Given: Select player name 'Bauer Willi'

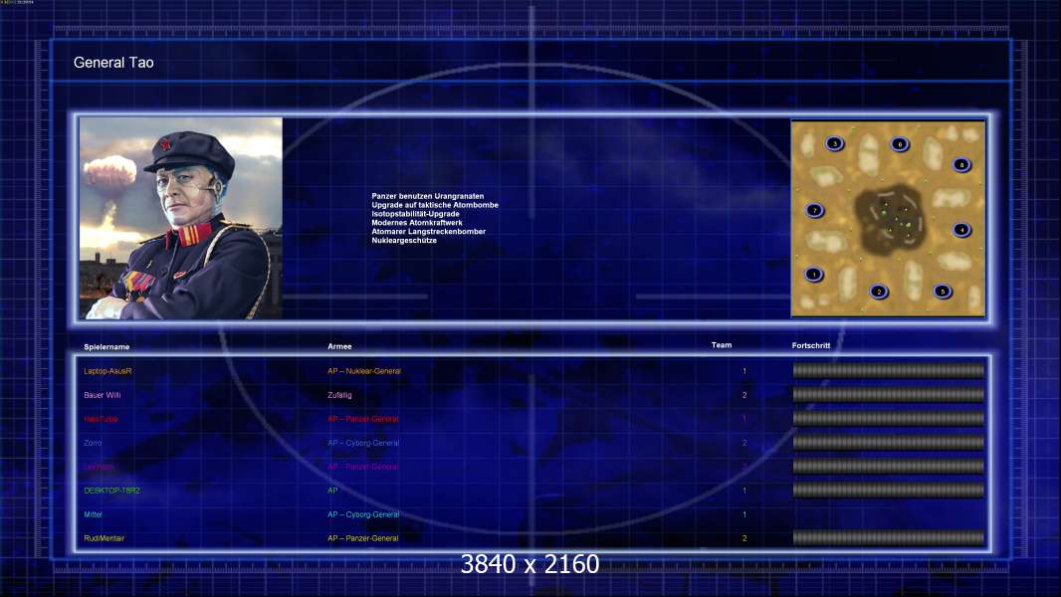Looking at the screenshot, I should coord(103,395).
